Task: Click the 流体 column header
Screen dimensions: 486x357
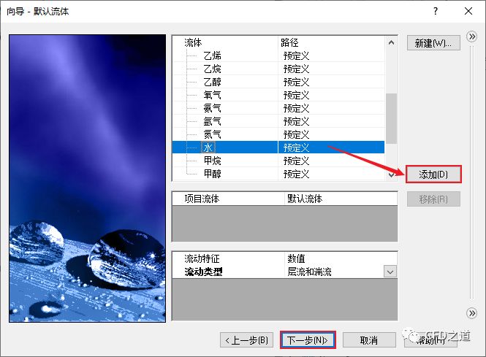Action: coord(193,42)
